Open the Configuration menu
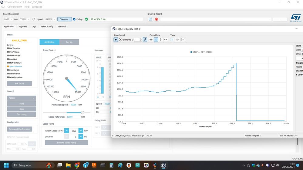Viewport: 303px width, 170px height. tap(15, 7)
